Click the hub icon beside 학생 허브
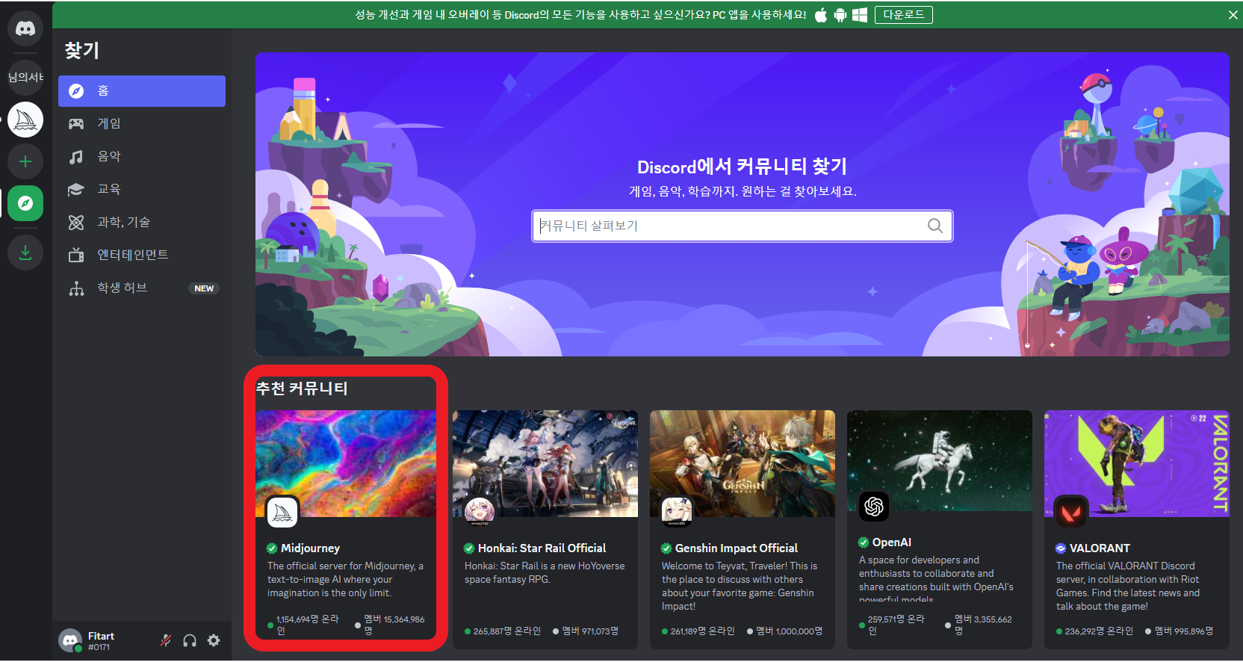Viewport: 1243px width, 662px height. [76, 288]
